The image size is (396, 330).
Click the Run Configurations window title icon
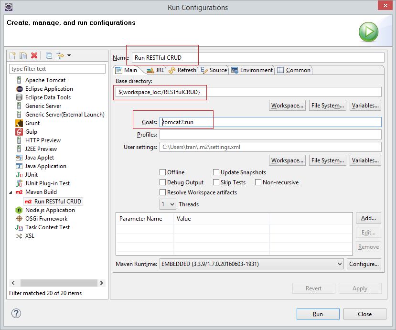[9, 7]
